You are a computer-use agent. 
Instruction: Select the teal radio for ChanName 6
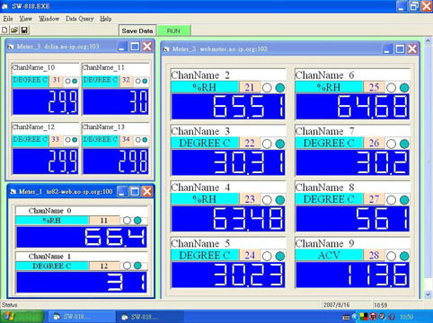(404, 88)
